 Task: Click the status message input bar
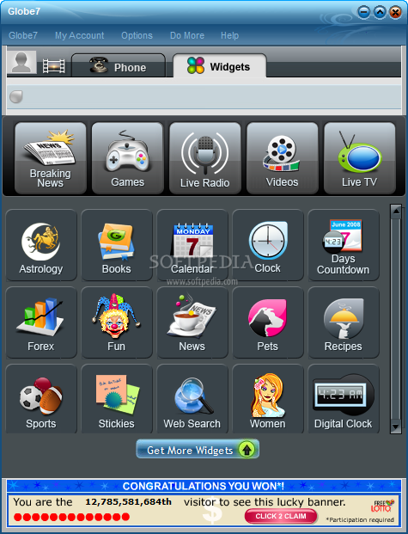tap(204, 96)
